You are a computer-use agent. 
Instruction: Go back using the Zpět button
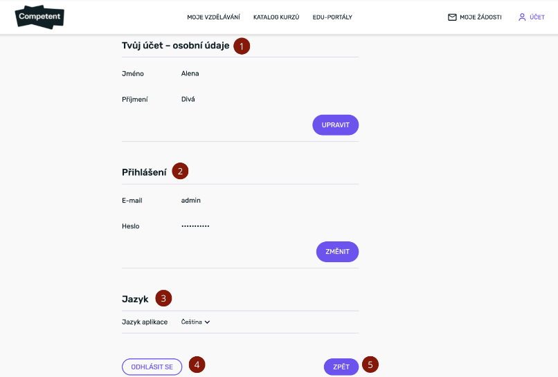(x=341, y=367)
